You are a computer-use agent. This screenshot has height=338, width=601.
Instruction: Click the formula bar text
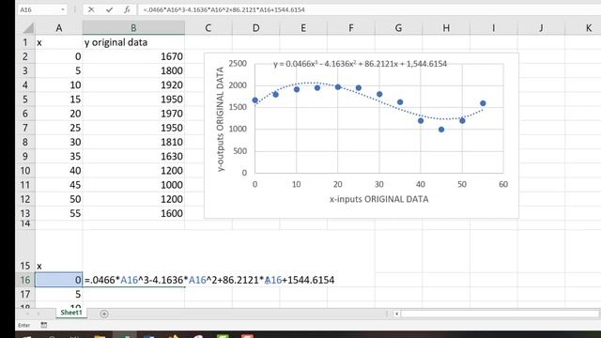[223, 9]
